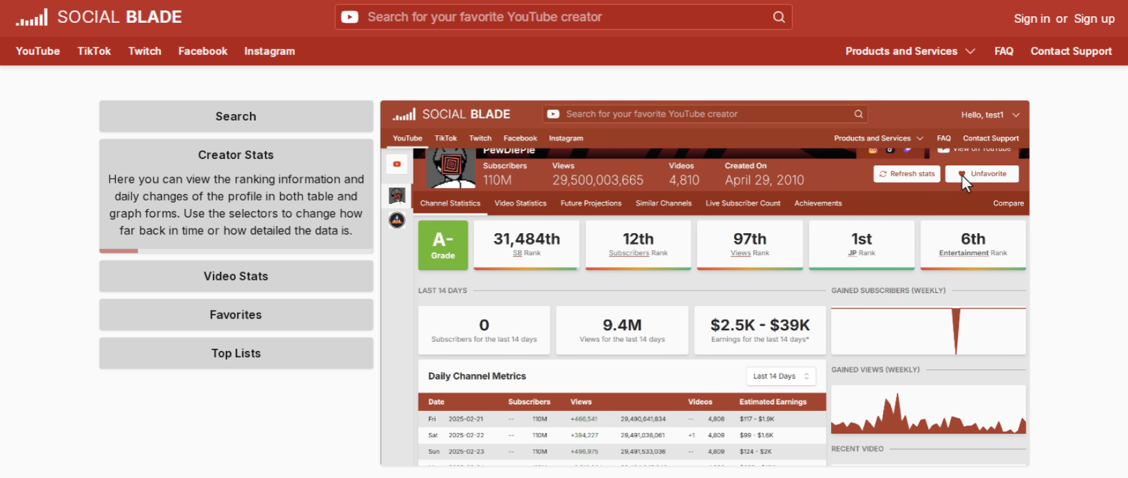Select the Search panel button on the left
Image resolution: width=1128 pixels, height=478 pixels.
click(236, 116)
